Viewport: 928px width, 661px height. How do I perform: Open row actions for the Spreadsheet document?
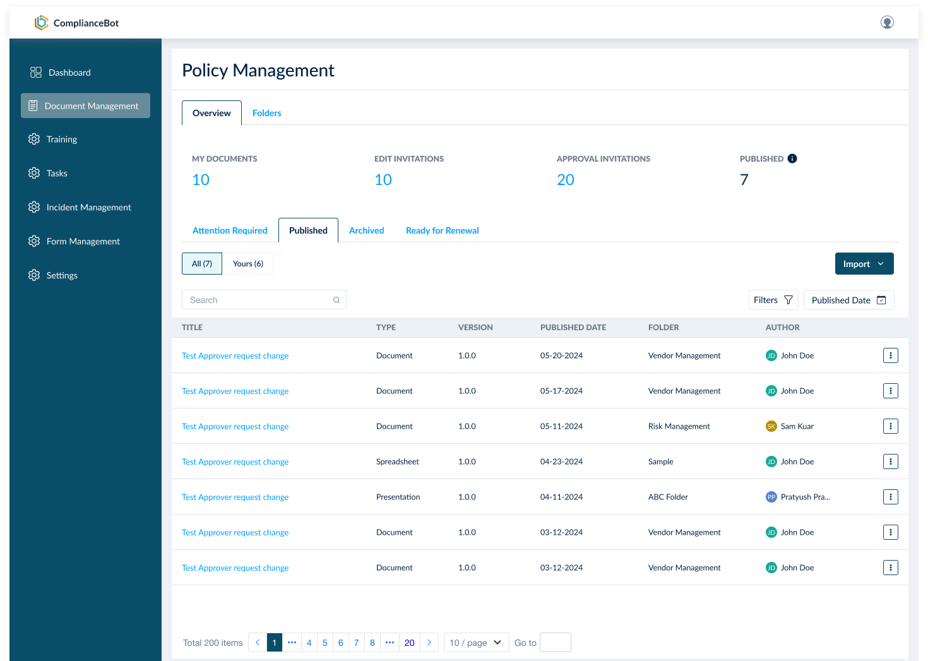pos(890,462)
